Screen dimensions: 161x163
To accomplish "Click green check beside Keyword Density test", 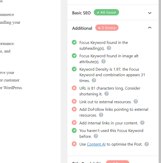I will pos(74,69).
